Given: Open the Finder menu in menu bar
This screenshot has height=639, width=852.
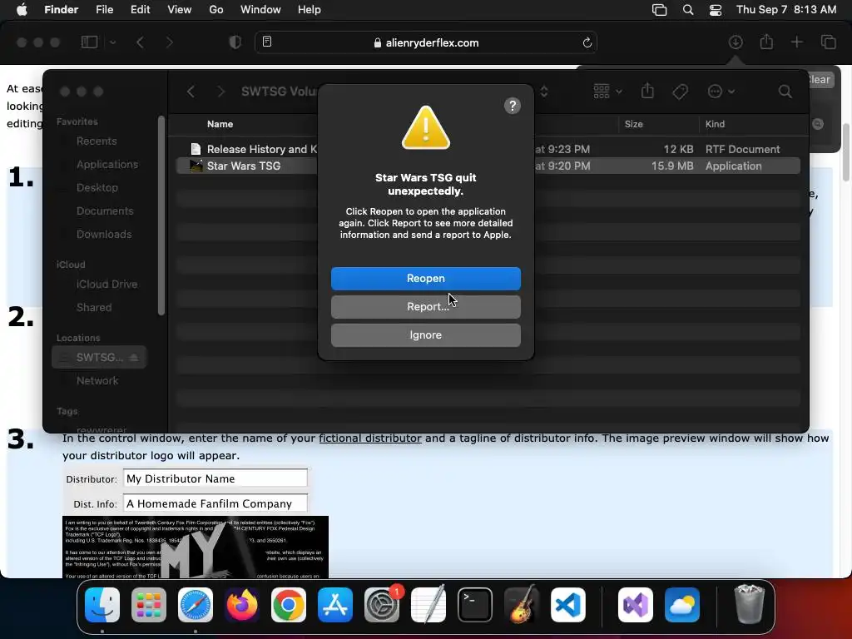Looking at the screenshot, I should pos(61,10).
